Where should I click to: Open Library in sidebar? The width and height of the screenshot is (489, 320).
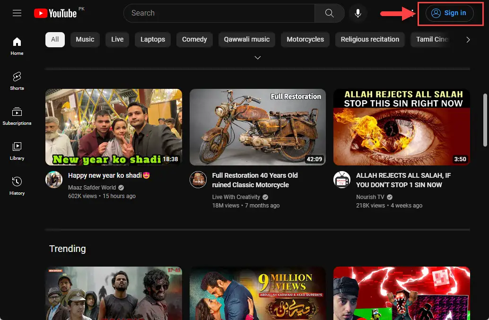click(x=17, y=151)
